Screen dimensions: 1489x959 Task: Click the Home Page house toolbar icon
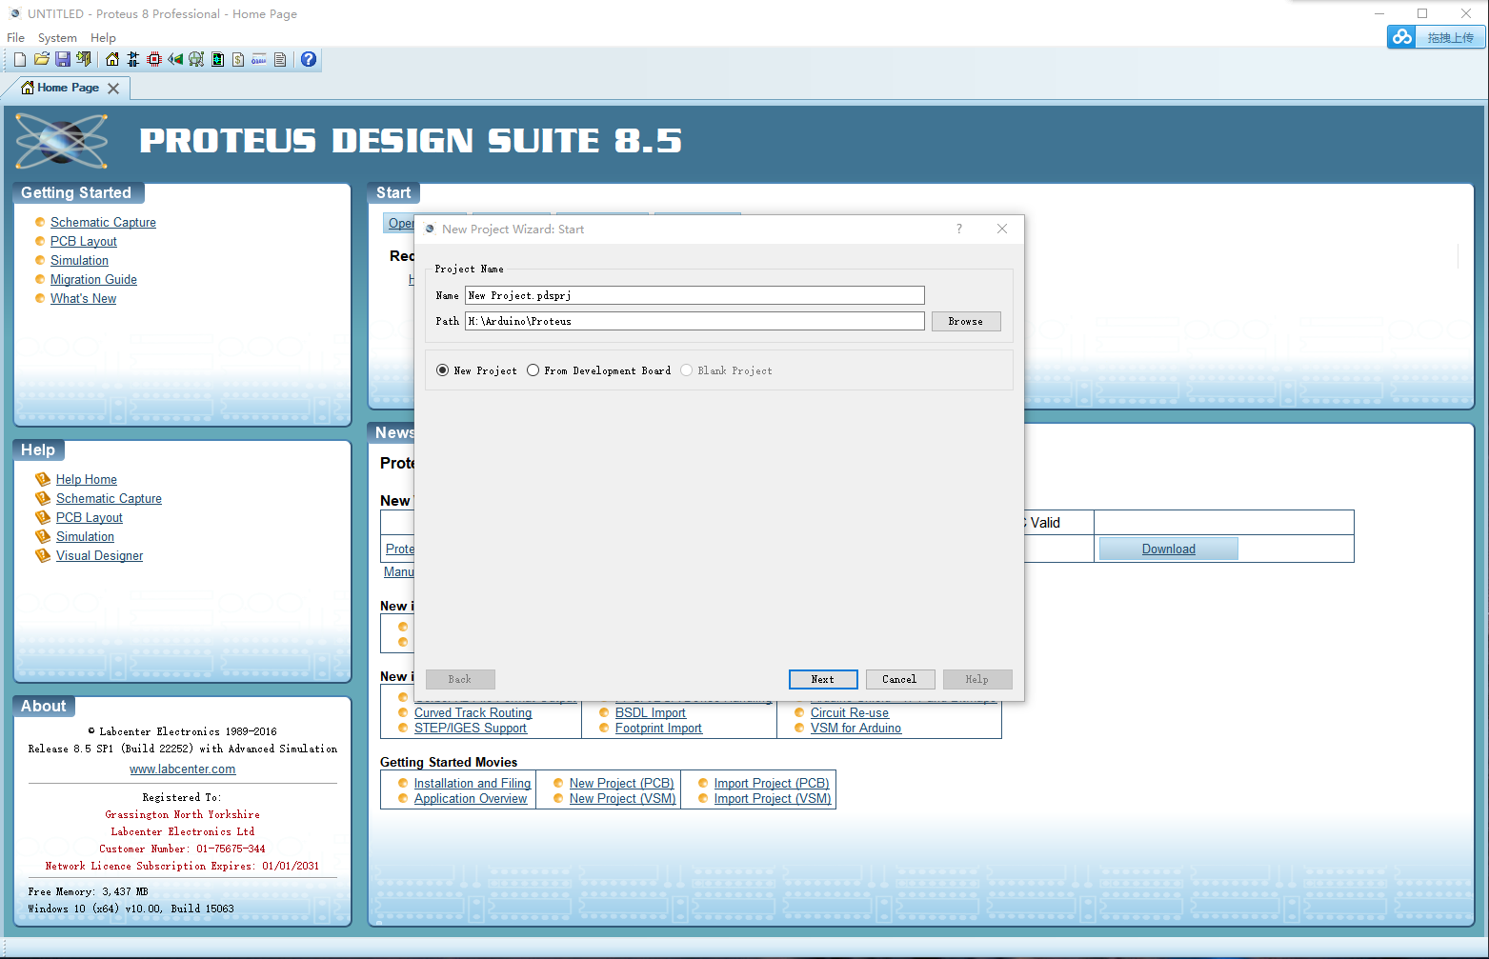(x=111, y=59)
